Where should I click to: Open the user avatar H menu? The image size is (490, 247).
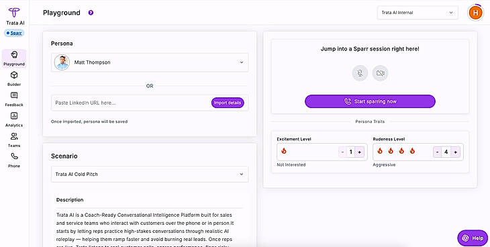tap(475, 13)
